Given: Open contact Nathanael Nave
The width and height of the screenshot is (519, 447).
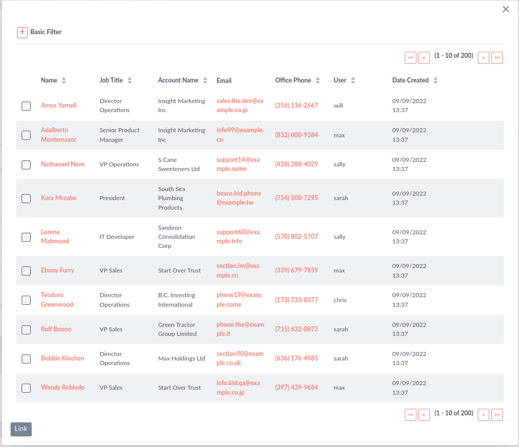Looking at the screenshot, I should 63,164.
